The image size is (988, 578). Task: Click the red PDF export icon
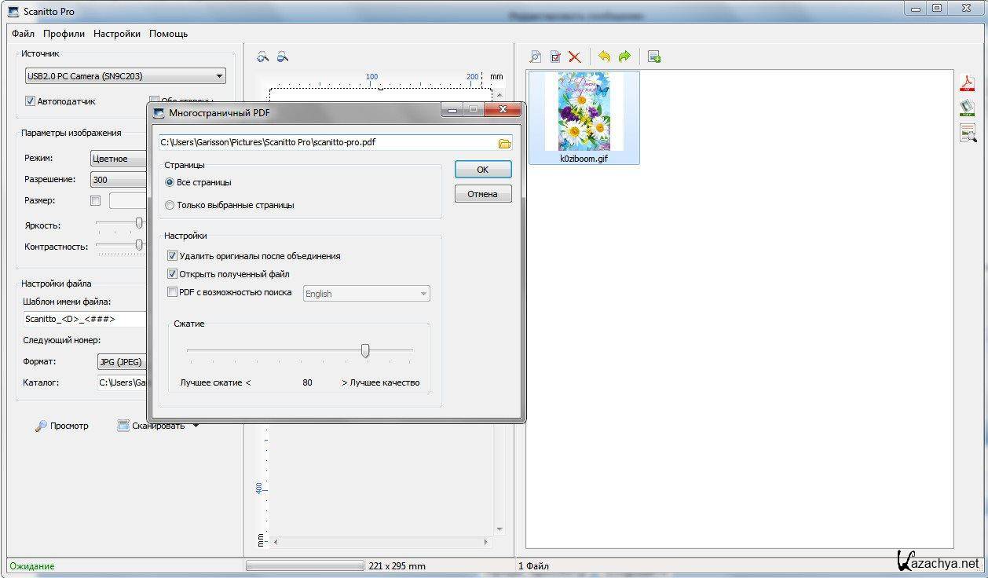click(x=967, y=83)
